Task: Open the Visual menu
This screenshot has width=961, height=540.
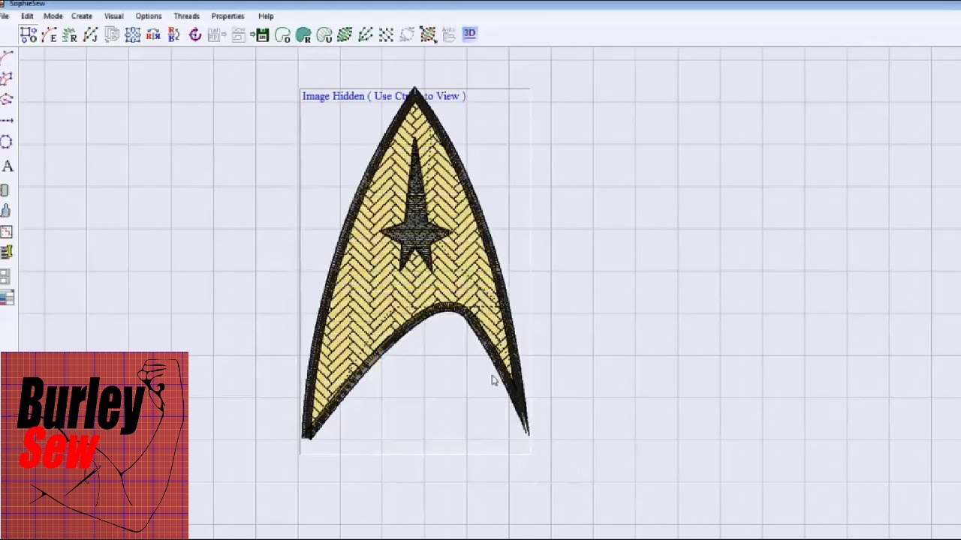Action: point(113,16)
